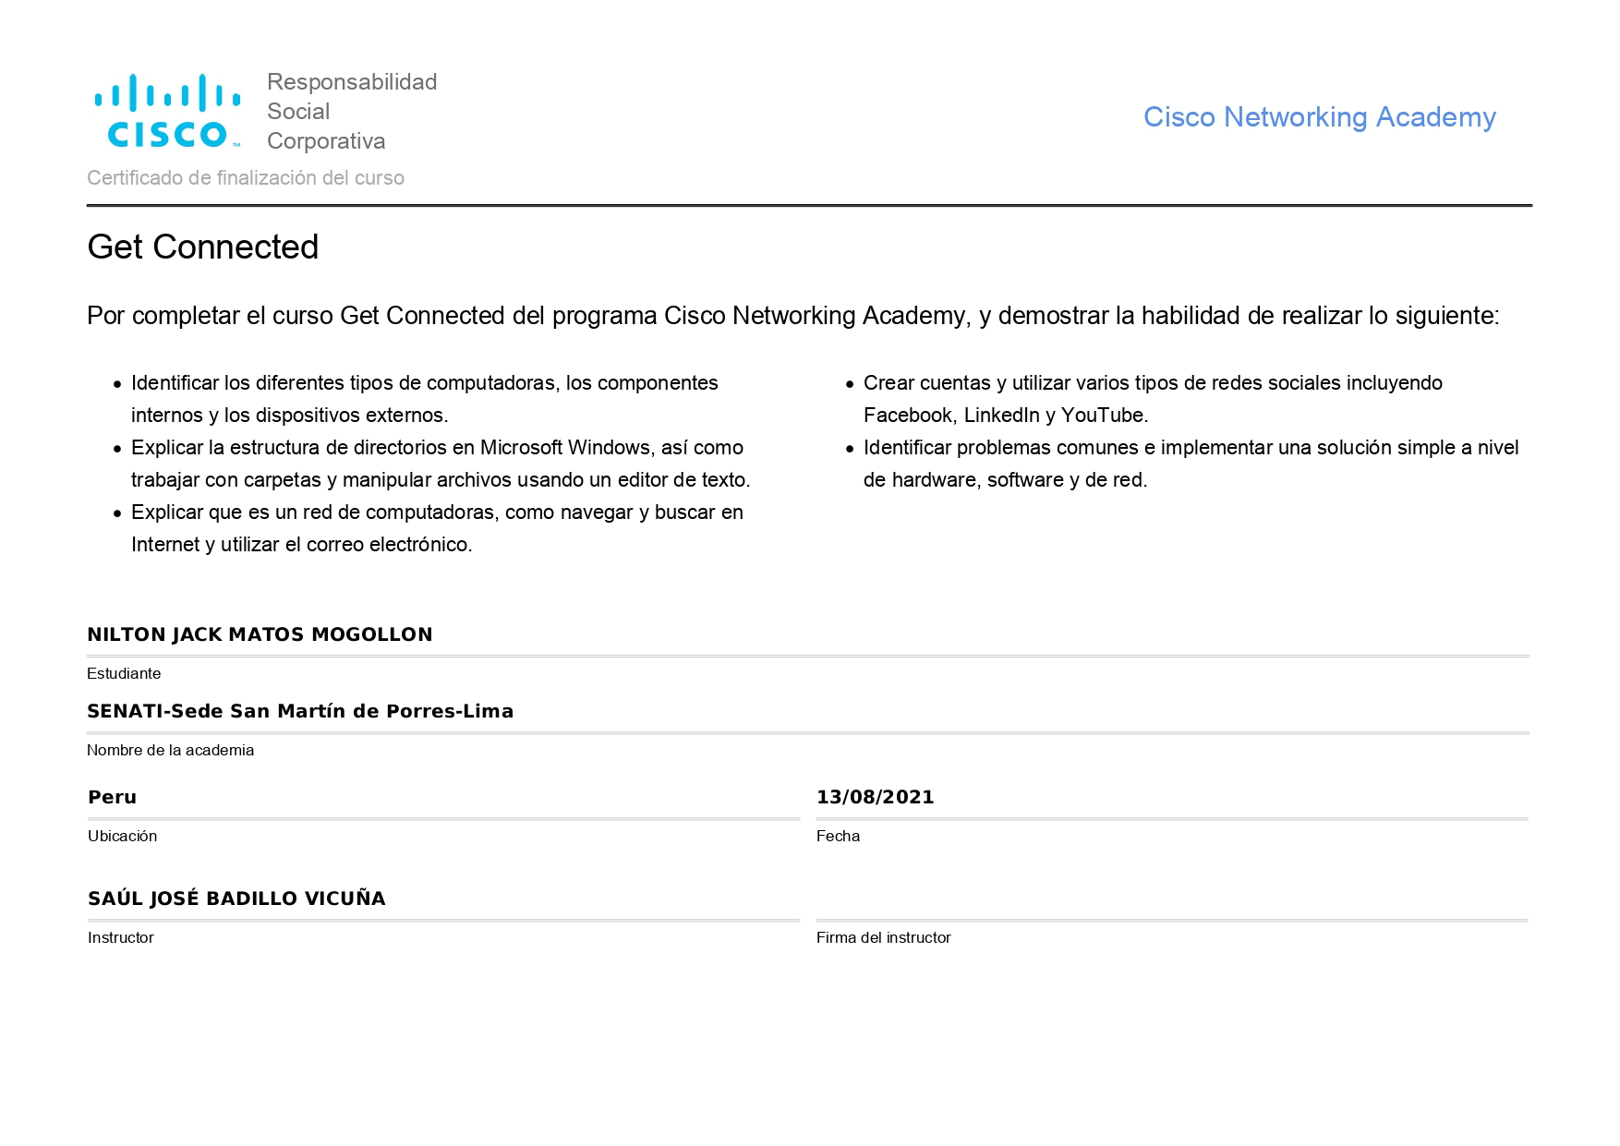This screenshot has height=1146, width=1620.
Task: Select the Certificado de finalización del curso subtitle
Action: (x=246, y=177)
